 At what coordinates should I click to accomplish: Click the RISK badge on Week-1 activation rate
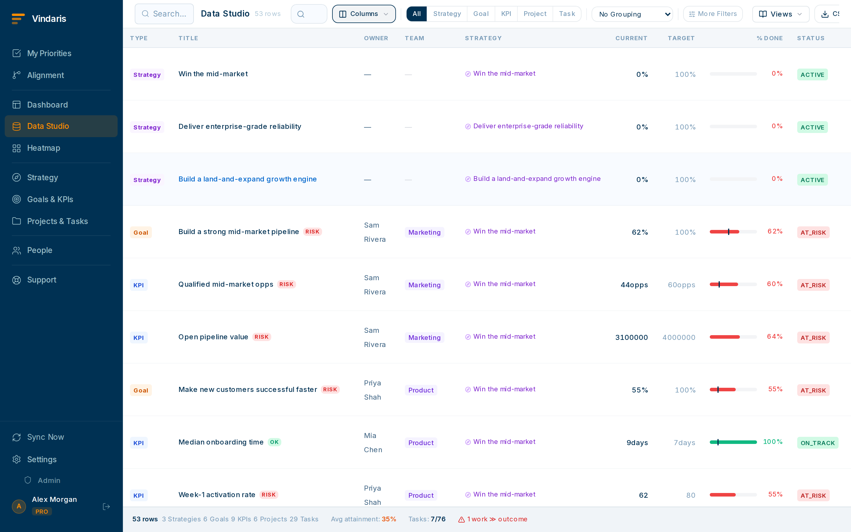pos(269,495)
